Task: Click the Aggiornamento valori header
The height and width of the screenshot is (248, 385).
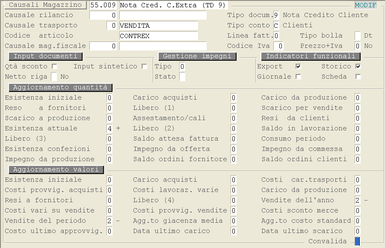Action: (x=56, y=170)
